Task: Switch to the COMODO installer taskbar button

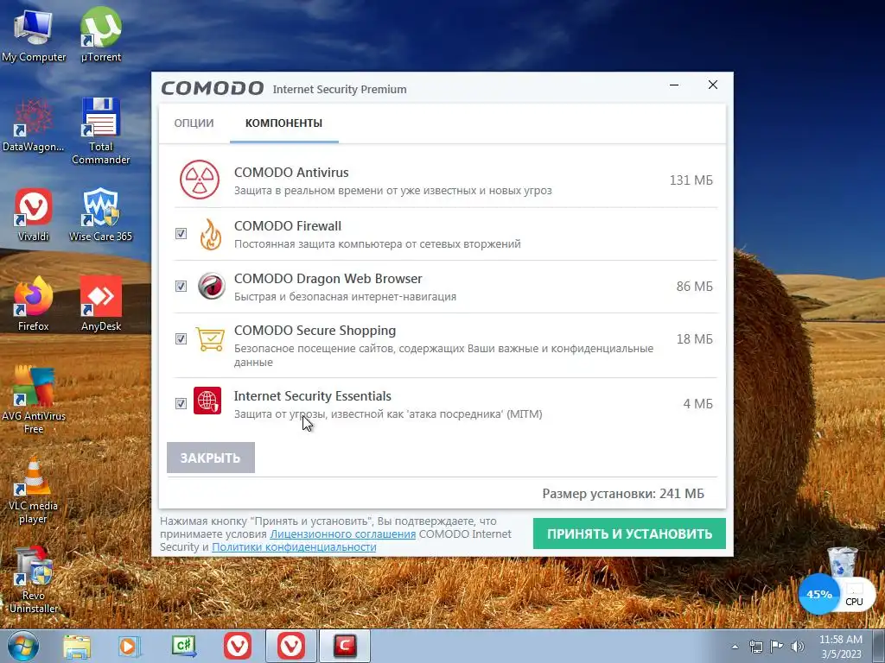Action: click(345, 646)
